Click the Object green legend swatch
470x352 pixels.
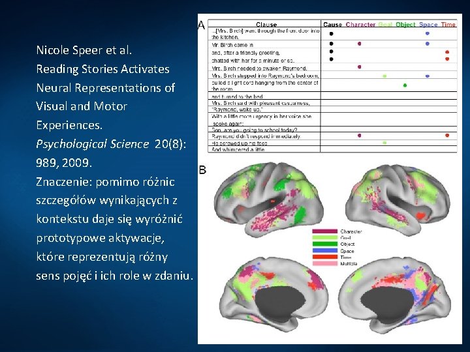click(324, 244)
